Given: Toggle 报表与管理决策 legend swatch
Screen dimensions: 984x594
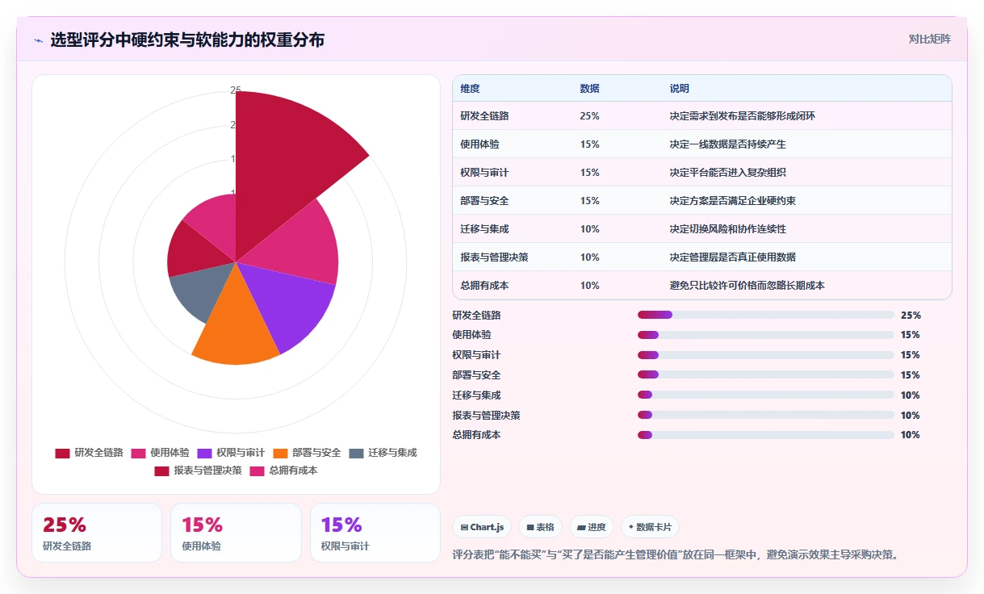Looking at the screenshot, I should [161, 471].
